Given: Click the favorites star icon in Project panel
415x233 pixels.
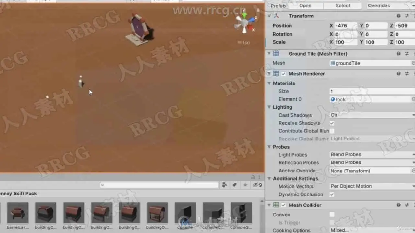Looking at the screenshot, I should coord(245,185).
